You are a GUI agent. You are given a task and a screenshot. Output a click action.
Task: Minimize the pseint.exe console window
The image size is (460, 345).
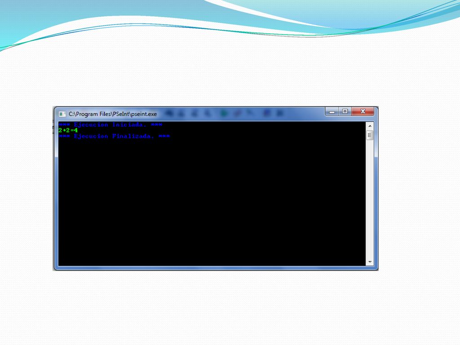click(332, 111)
